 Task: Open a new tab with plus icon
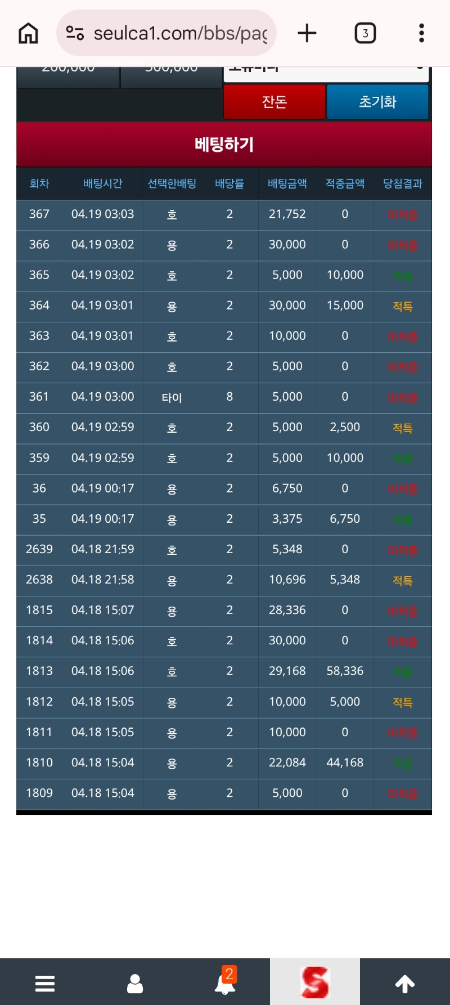coord(307,33)
